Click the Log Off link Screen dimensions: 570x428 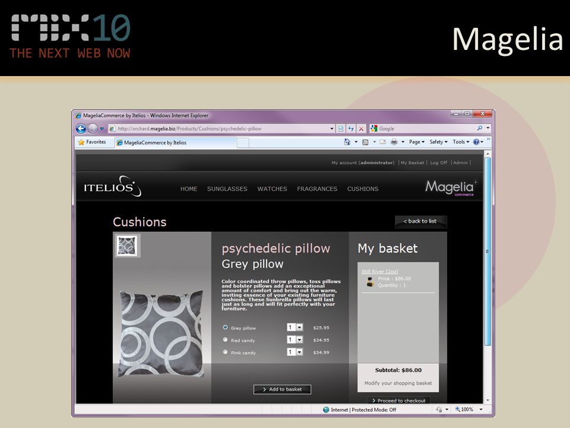[x=438, y=163]
